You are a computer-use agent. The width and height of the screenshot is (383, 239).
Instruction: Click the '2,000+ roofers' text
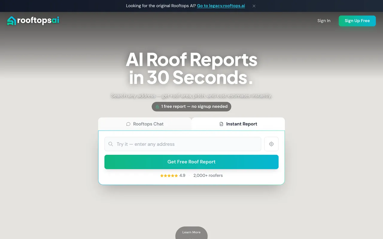208,175
